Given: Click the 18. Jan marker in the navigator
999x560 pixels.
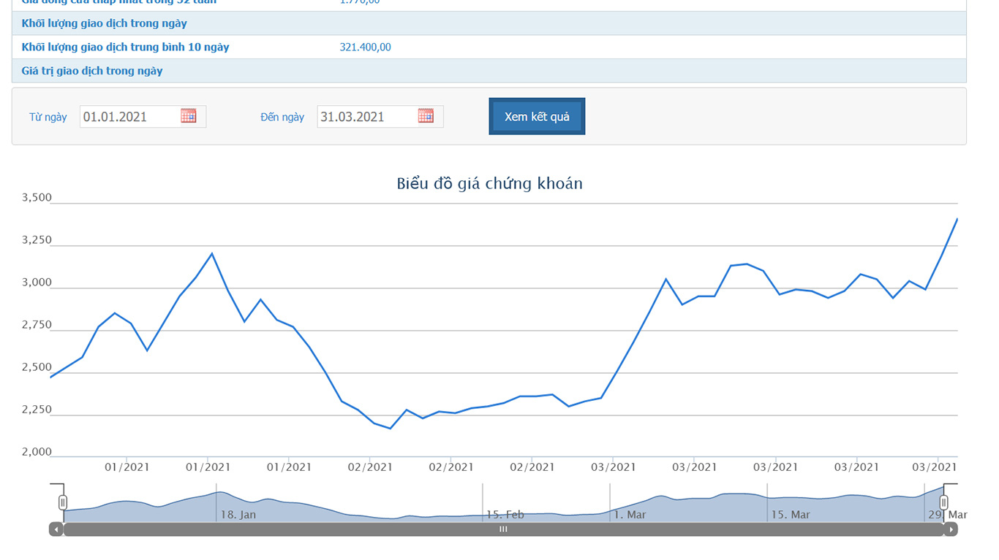Looking at the screenshot, I should pos(238,515).
